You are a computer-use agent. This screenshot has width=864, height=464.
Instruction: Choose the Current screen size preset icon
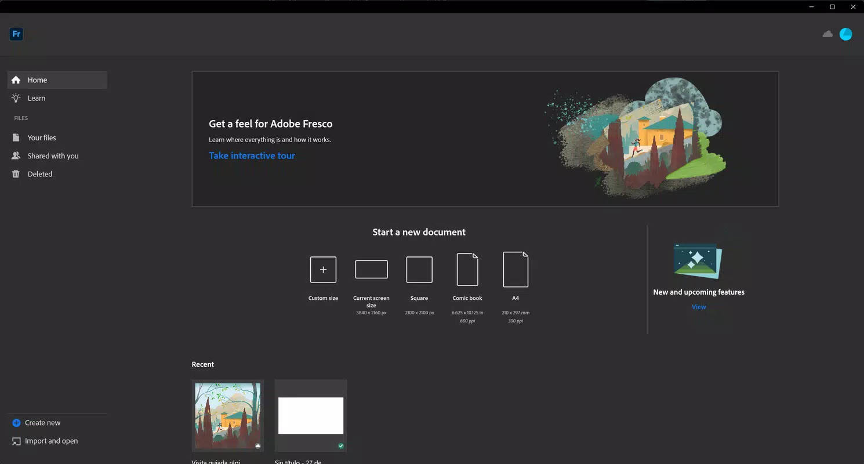(371, 270)
